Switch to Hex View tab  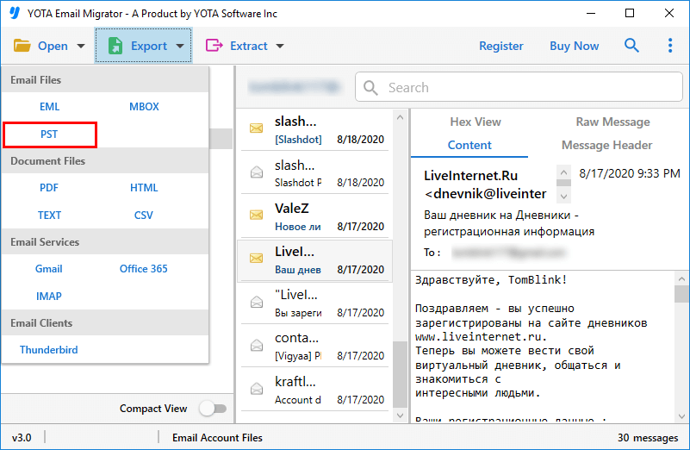pyautogui.click(x=476, y=122)
